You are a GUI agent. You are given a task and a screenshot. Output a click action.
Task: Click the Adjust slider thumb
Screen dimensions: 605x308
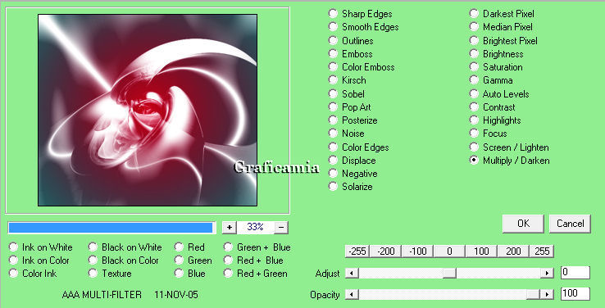[x=449, y=274]
